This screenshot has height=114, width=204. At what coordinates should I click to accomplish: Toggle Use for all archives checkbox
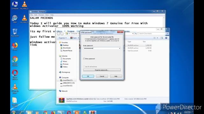point(84,66)
